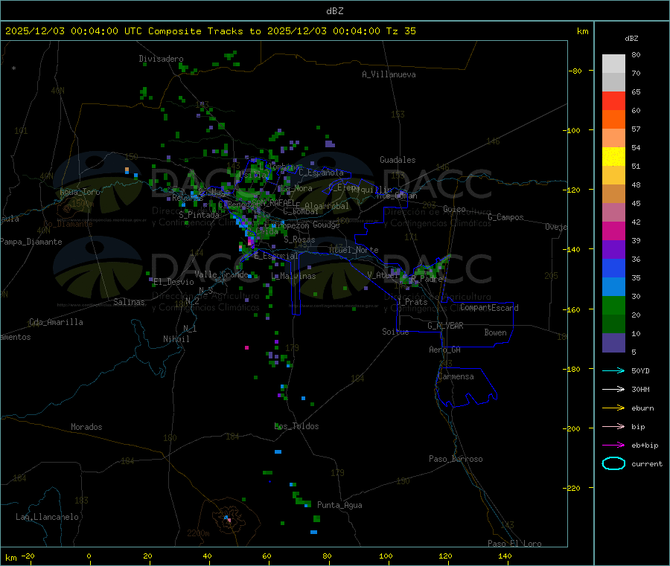Click the Bowen map label
Screen dimensions: 670x566
pyautogui.click(x=496, y=332)
